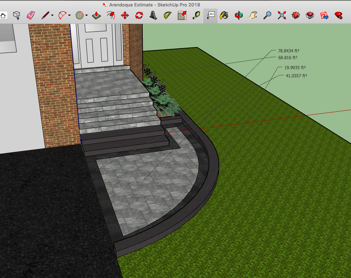Viewport: 351px width, 278px height.
Task: Select the Circle shape tool
Action: 80,15
